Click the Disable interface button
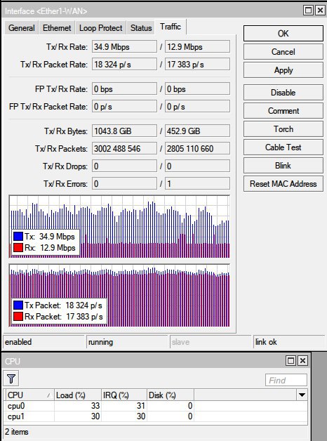The height and width of the screenshot is (441, 327). tap(283, 93)
